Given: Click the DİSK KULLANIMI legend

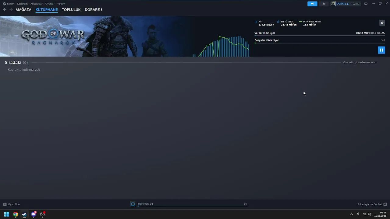Looking at the screenshot, I should pyautogui.click(x=310, y=23).
